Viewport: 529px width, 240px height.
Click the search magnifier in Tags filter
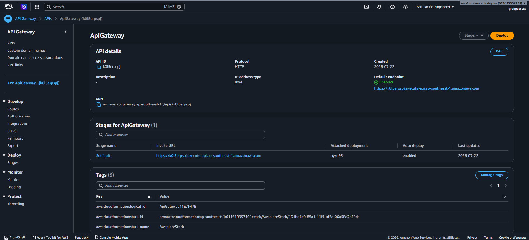click(x=101, y=186)
